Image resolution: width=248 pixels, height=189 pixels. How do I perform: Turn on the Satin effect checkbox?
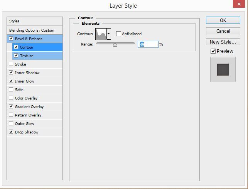point(11,89)
